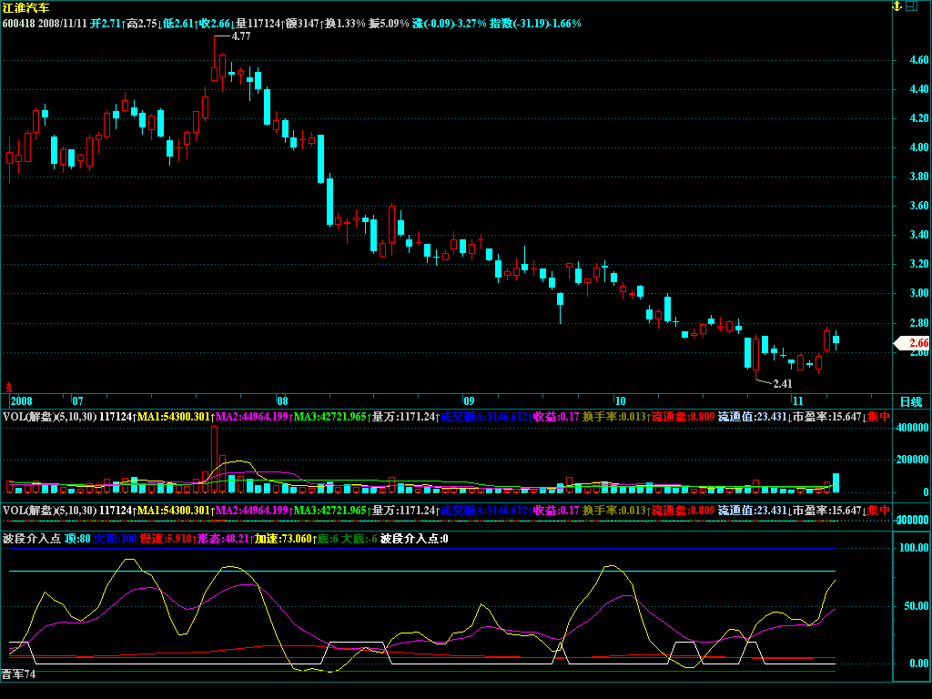This screenshot has height=699, width=932.
Task: Click 3.00 on the price axis
Action: pos(919,293)
